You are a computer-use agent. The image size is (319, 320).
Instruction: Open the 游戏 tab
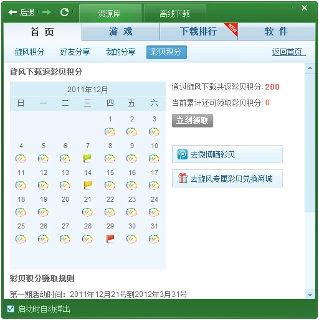(121, 32)
